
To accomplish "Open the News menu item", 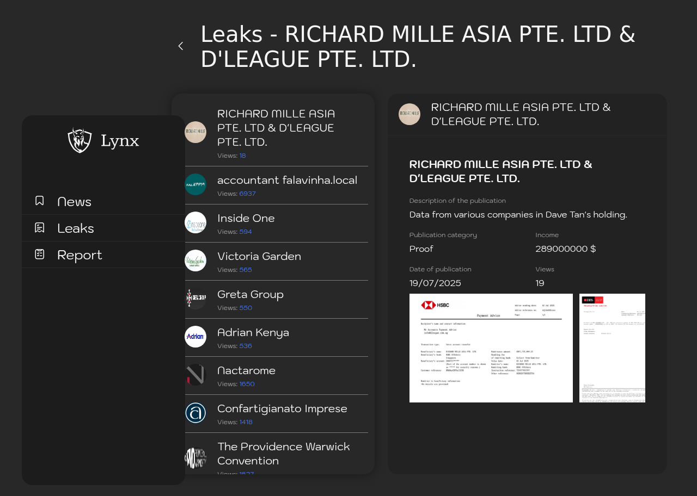I will 103,201.
